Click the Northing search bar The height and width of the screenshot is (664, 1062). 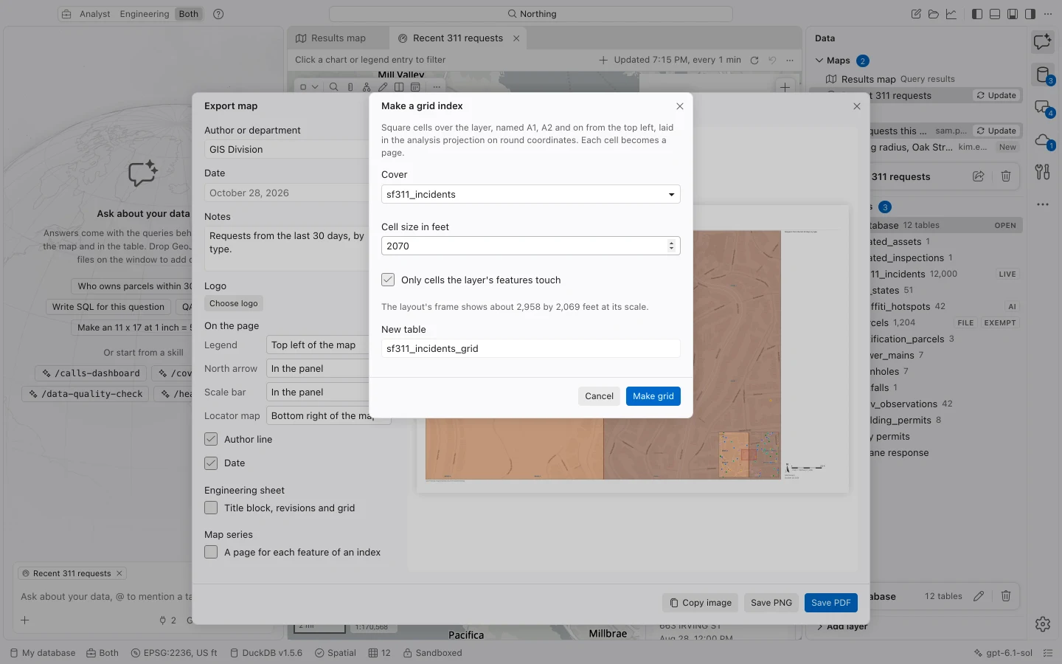click(x=531, y=14)
